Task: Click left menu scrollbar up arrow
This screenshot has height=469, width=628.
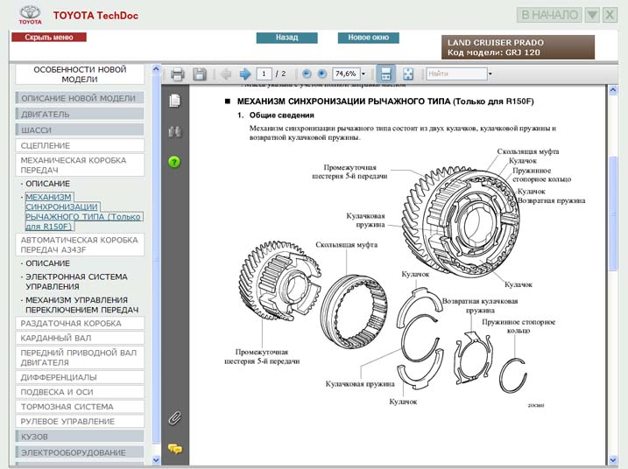Action: click(x=156, y=69)
